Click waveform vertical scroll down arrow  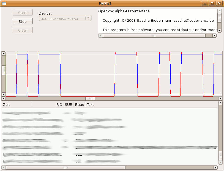pos(4,94)
